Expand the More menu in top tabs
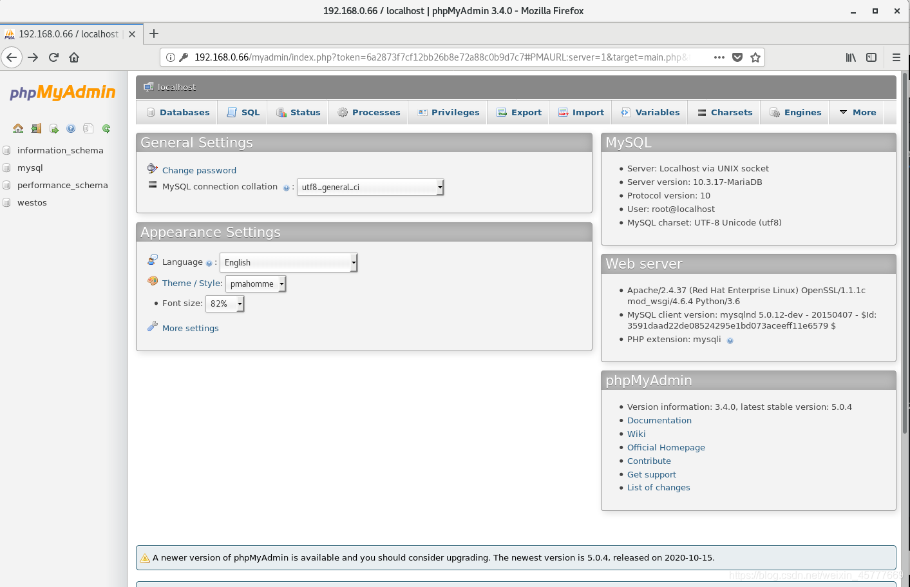Viewport: 910px width, 587px height. tap(858, 112)
